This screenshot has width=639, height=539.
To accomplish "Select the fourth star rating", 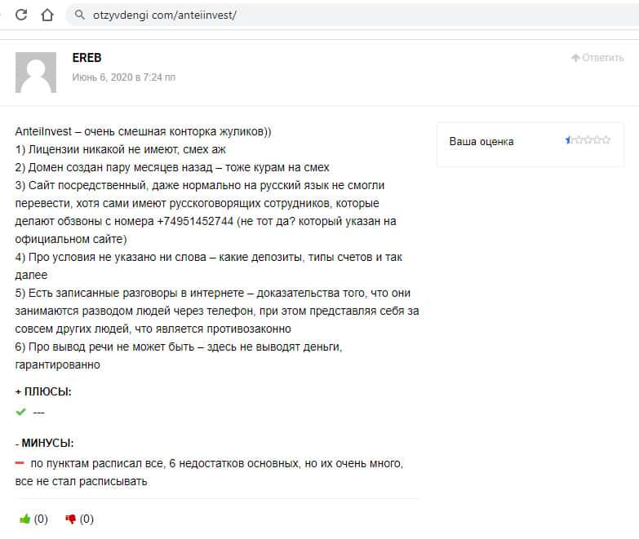I will point(597,140).
